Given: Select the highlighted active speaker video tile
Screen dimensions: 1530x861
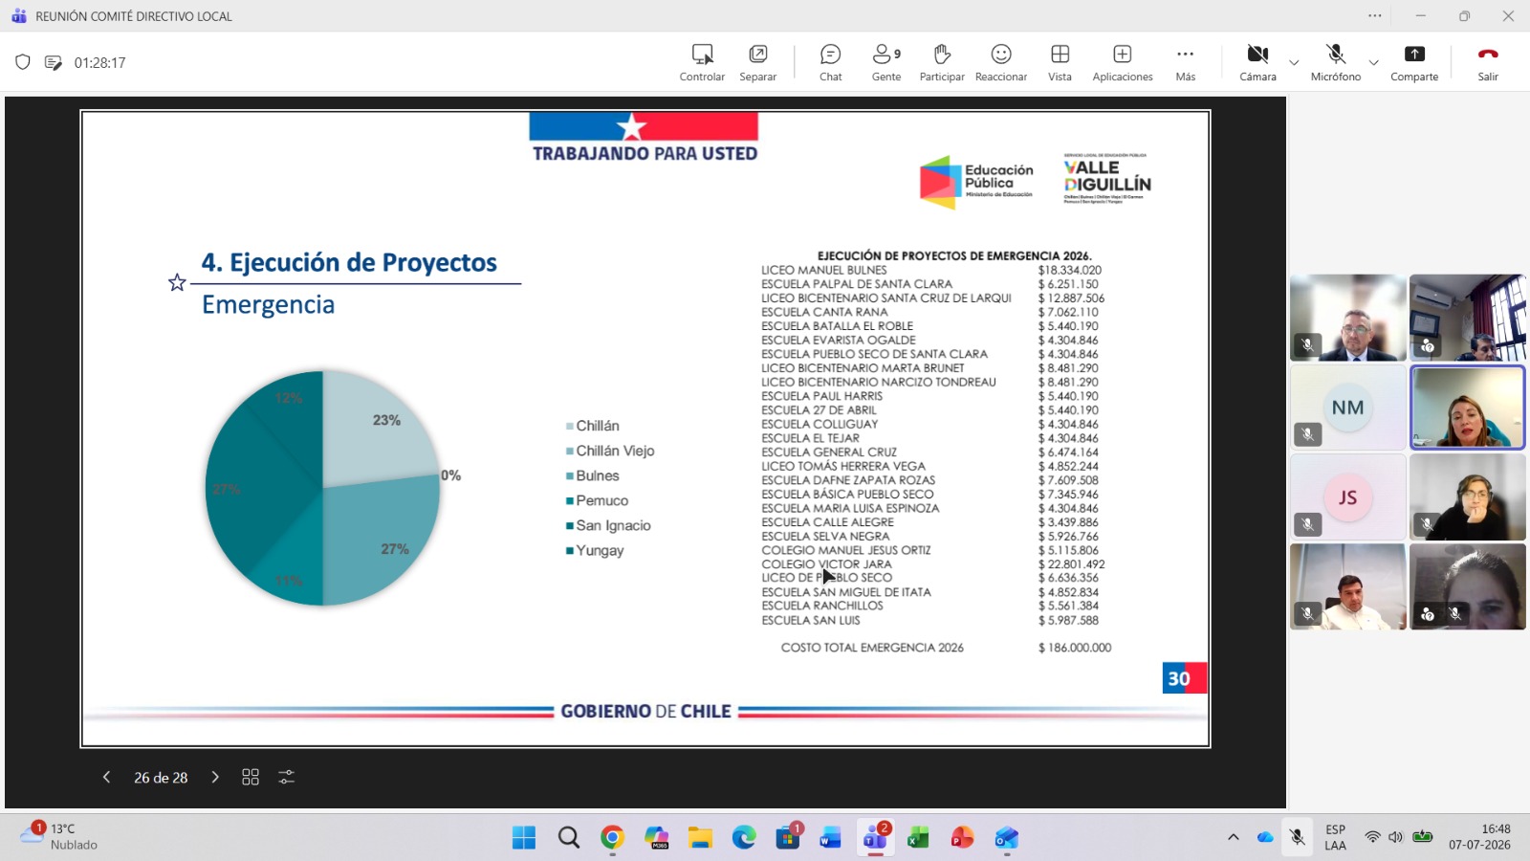Looking at the screenshot, I should 1468,408.
